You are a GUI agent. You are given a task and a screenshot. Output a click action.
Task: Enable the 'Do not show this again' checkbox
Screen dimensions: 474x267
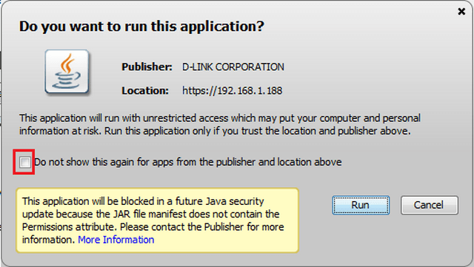[x=24, y=162]
